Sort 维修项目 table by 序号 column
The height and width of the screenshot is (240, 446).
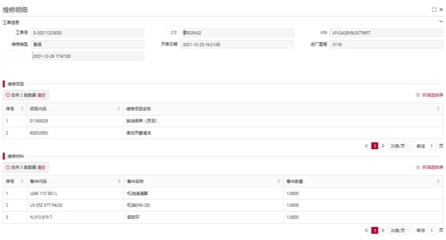click(22, 109)
